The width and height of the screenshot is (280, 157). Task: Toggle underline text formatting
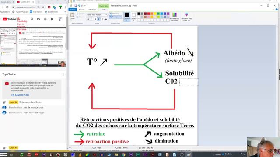[x=102, y=19]
